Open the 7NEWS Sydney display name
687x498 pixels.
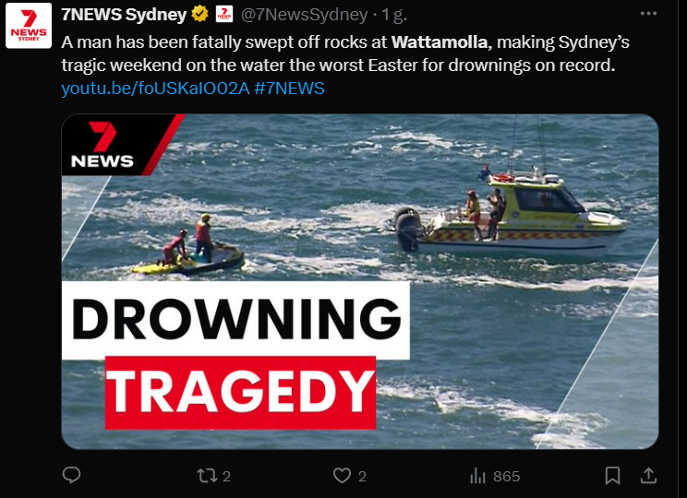(124, 15)
